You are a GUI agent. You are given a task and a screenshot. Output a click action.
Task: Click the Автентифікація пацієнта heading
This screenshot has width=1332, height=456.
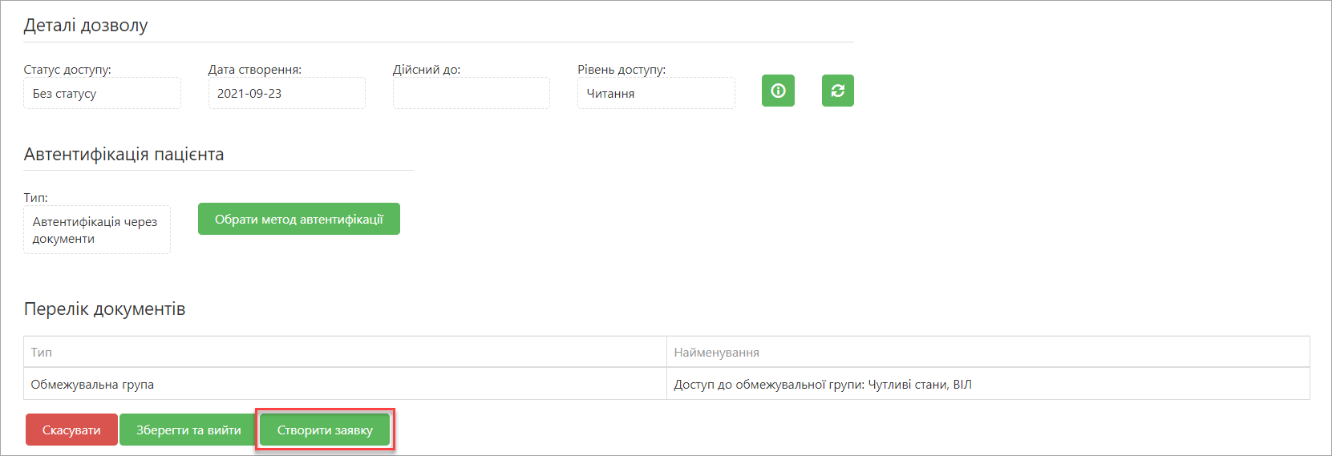click(123, 154)
